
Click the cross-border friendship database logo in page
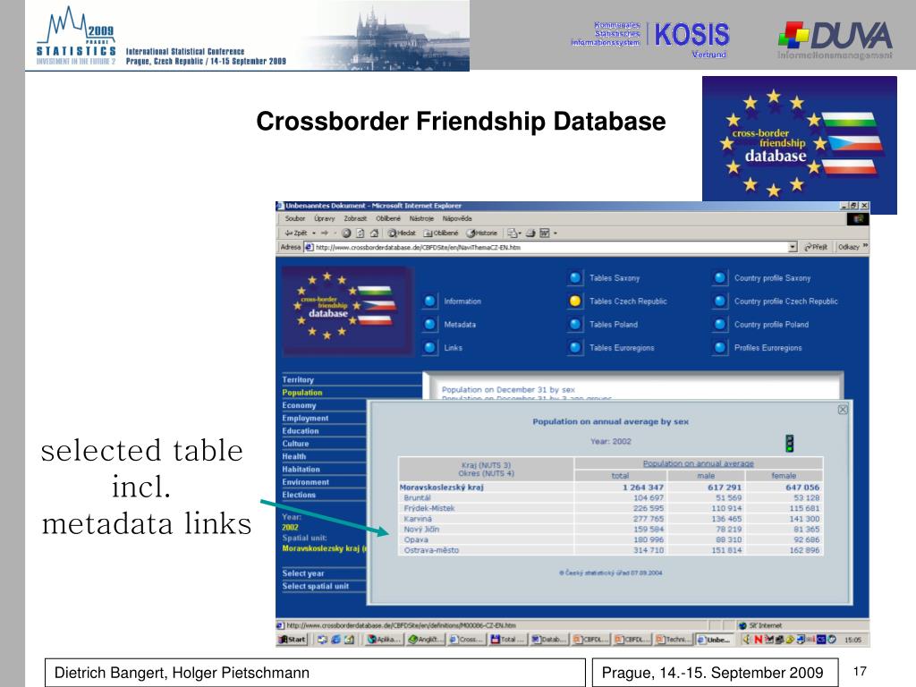coord(348,310)
